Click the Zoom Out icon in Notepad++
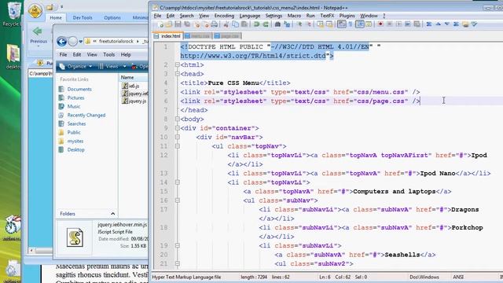 click(x=309, y=24)
